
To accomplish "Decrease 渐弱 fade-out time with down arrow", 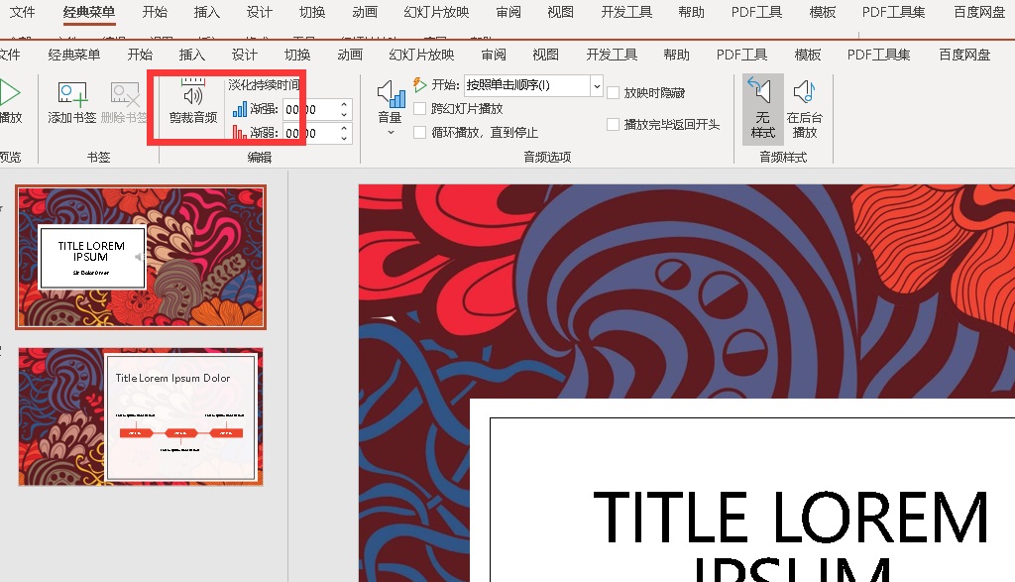I will pyautogui.click(x=344, y=138).
